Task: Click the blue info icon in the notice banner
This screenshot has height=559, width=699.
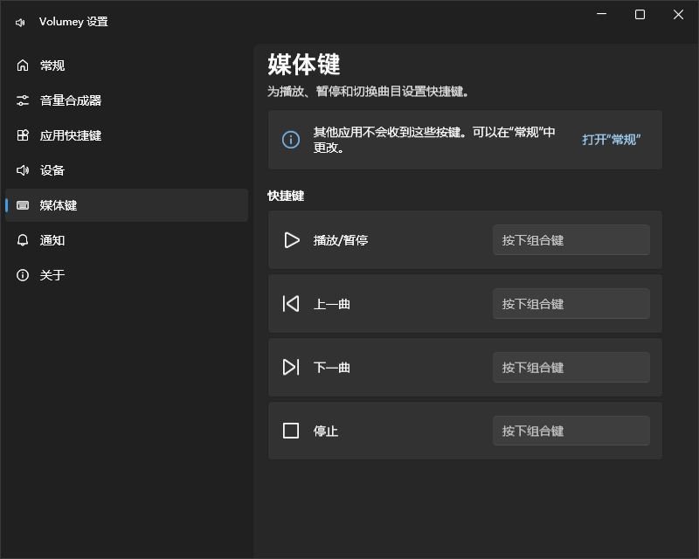Action: 291,140
